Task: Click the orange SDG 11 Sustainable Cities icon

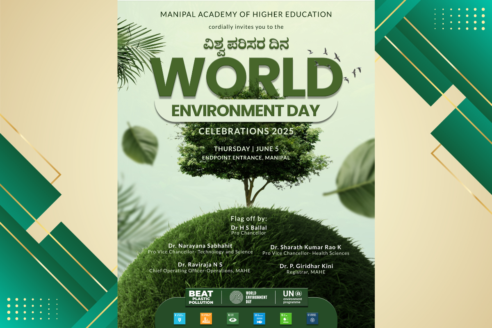Action: [x=206, y=318]
